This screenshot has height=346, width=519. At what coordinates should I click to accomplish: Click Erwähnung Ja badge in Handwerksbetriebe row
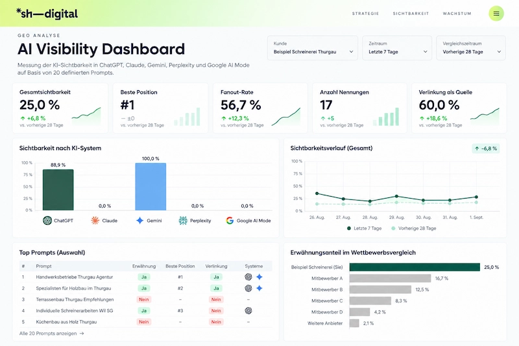[144, 277]
